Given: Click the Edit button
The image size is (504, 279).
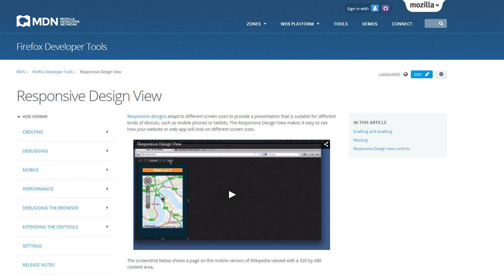Looking at the screenshot, I should point(421,74).
